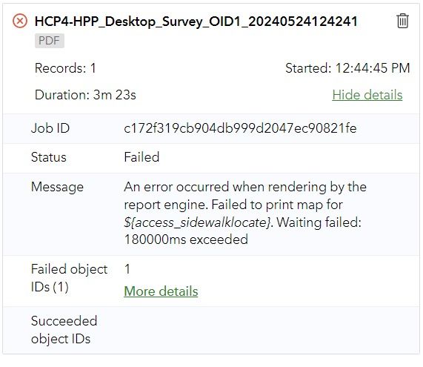Collapse job info via Hide details
Screen dimensions: 423x367
point(367,95)
